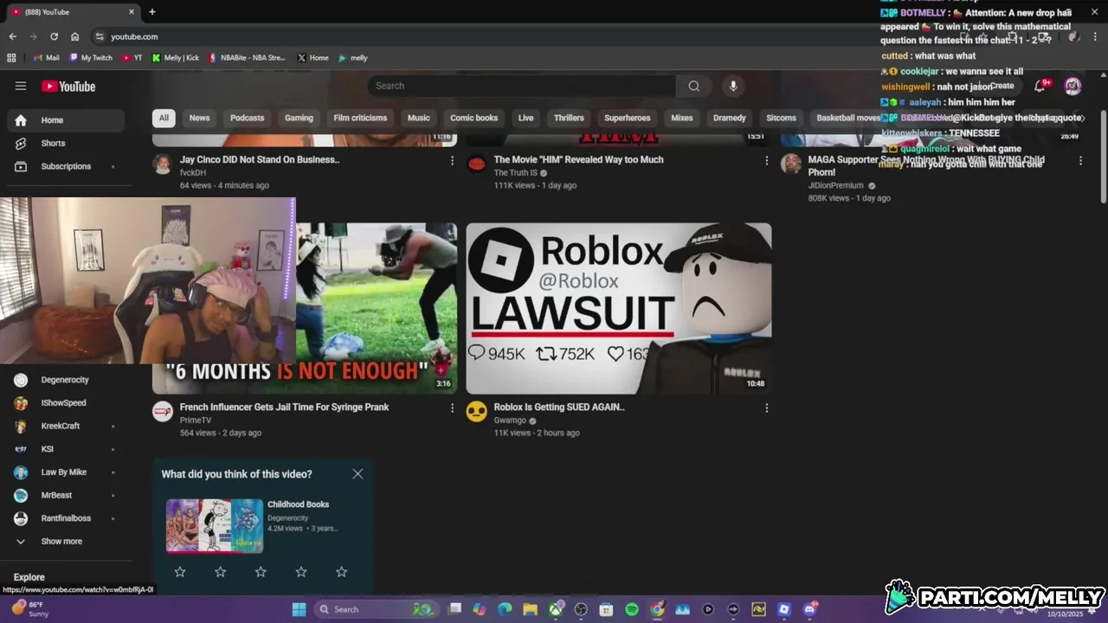Open options menu for HIM movie video
This screenshot has height=623, width=1108.
click(766, 160)
